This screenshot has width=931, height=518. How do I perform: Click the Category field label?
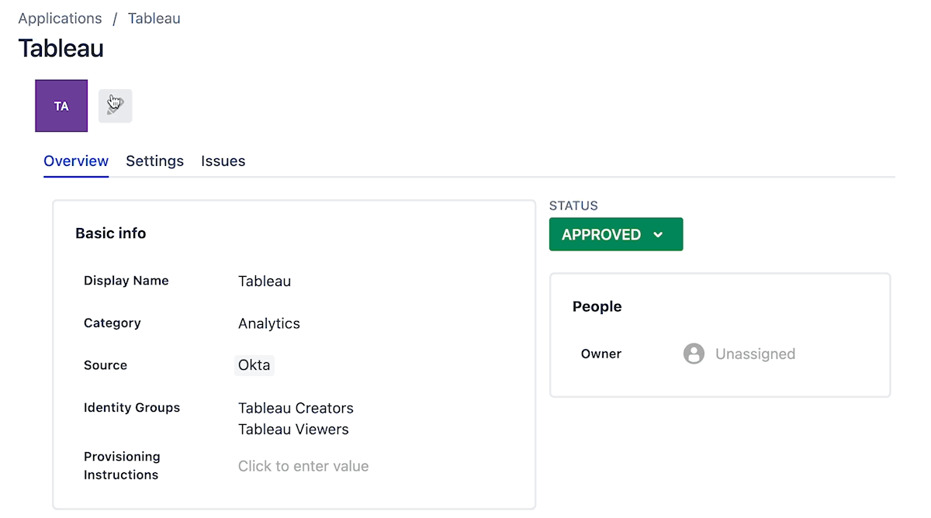click(112, 323)
